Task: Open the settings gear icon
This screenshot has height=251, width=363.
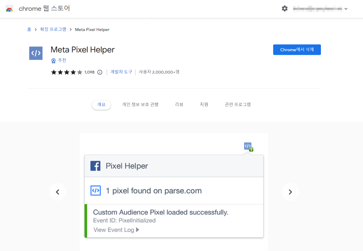Action: point(284,9)
